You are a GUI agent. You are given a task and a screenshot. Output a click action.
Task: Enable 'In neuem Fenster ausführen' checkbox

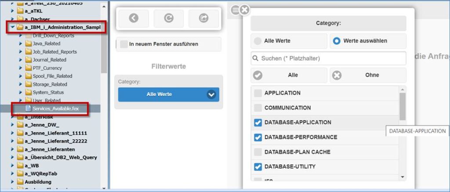click(123, 44)
